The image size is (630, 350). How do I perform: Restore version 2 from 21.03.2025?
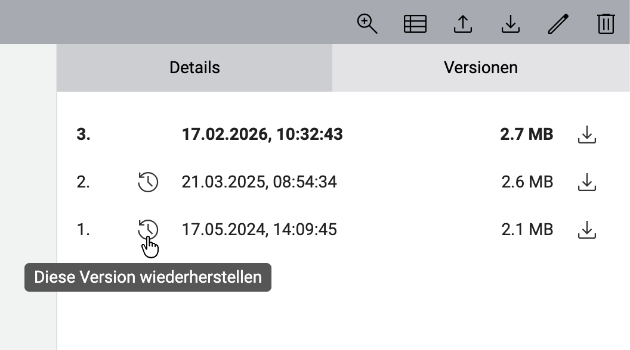click(149, 182)
